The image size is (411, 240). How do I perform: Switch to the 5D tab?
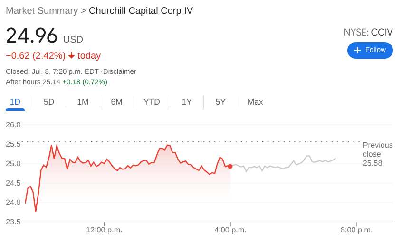pos(49,102)
